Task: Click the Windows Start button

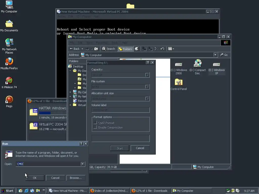Action: tap(7, 191)
